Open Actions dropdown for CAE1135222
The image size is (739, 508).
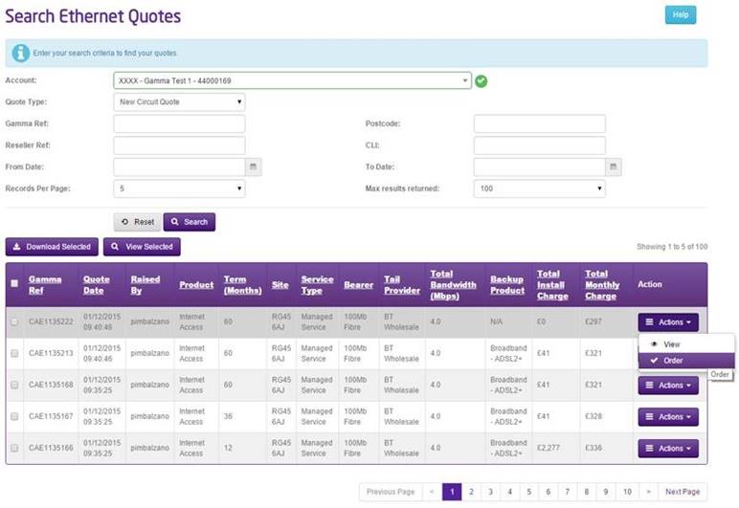click(x=668, y=322)
